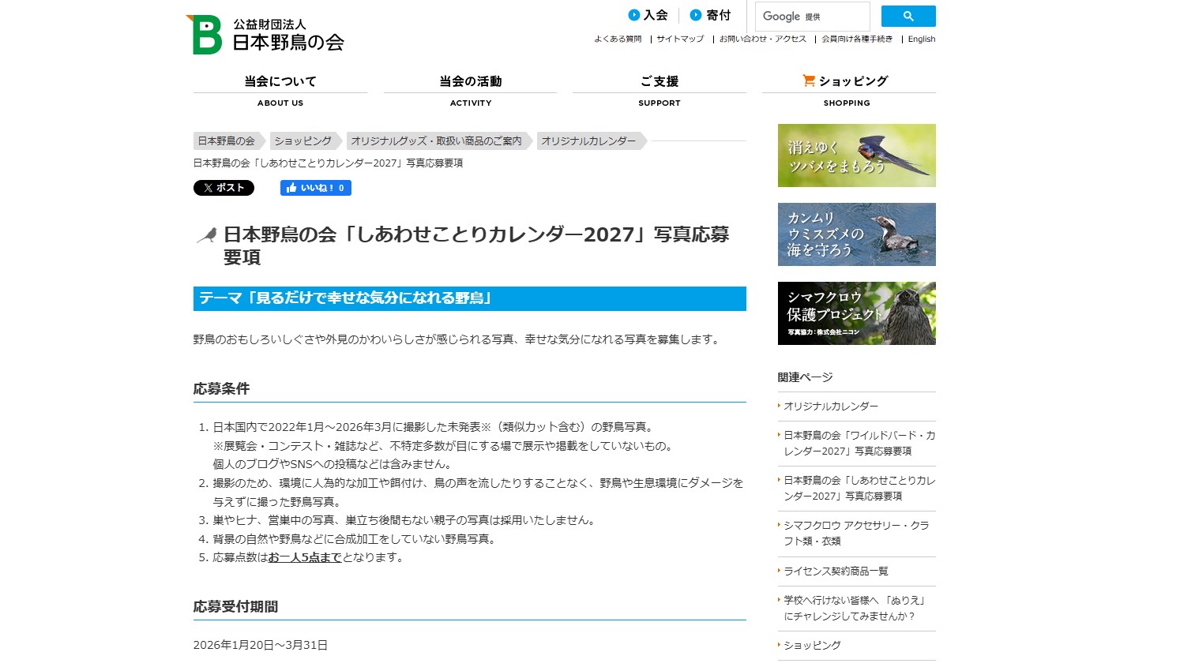Switch to the English site

[x=921, y=39]
